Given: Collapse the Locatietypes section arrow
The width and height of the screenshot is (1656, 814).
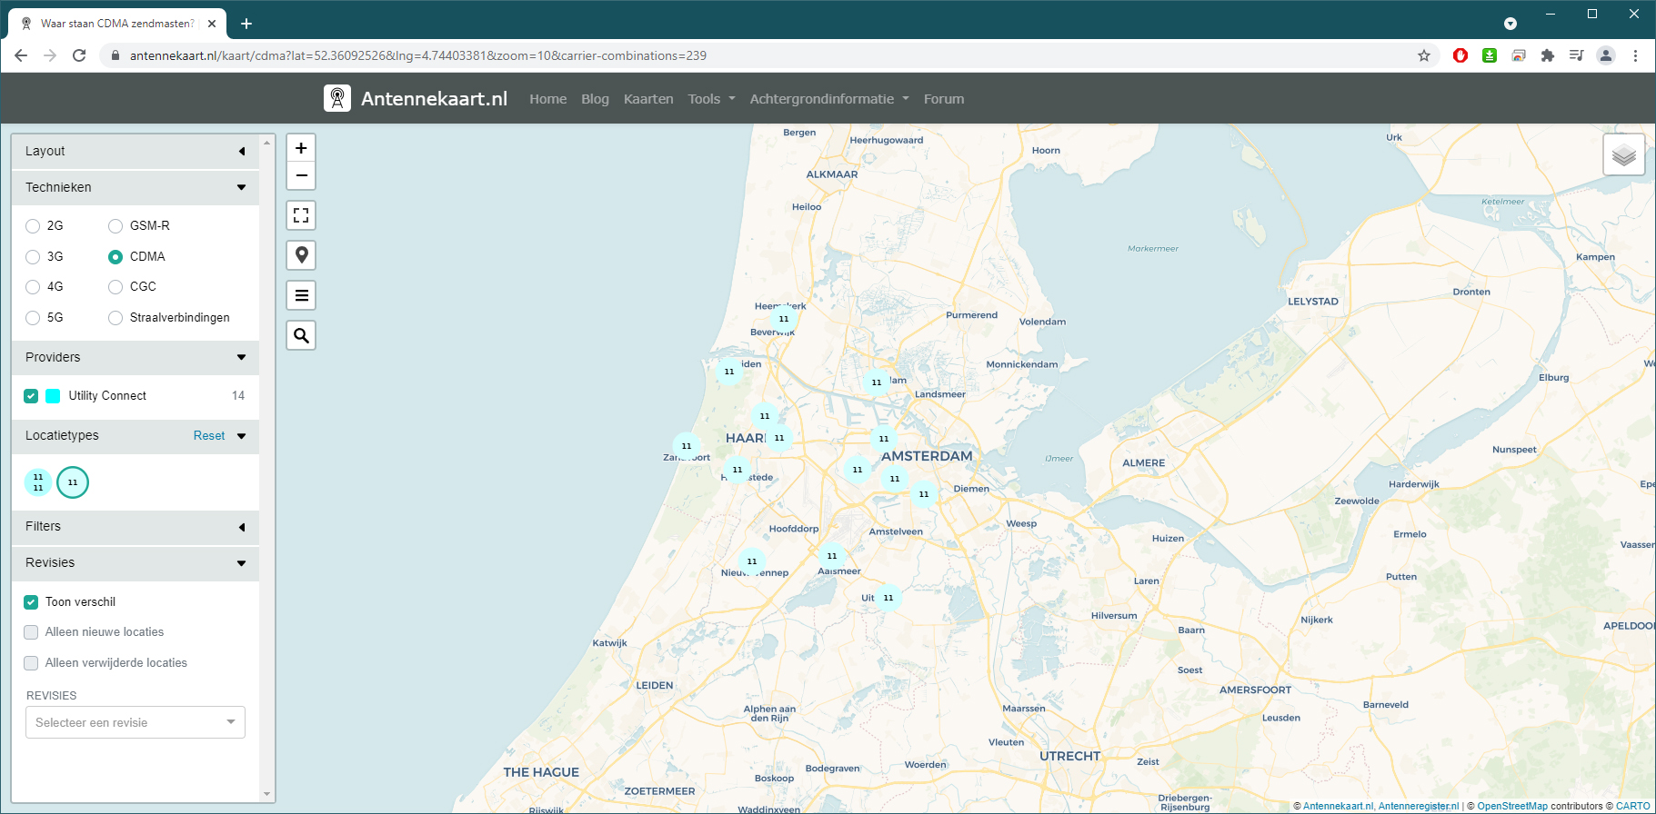Looking at the screenshot, I should (x=242, y=436).
